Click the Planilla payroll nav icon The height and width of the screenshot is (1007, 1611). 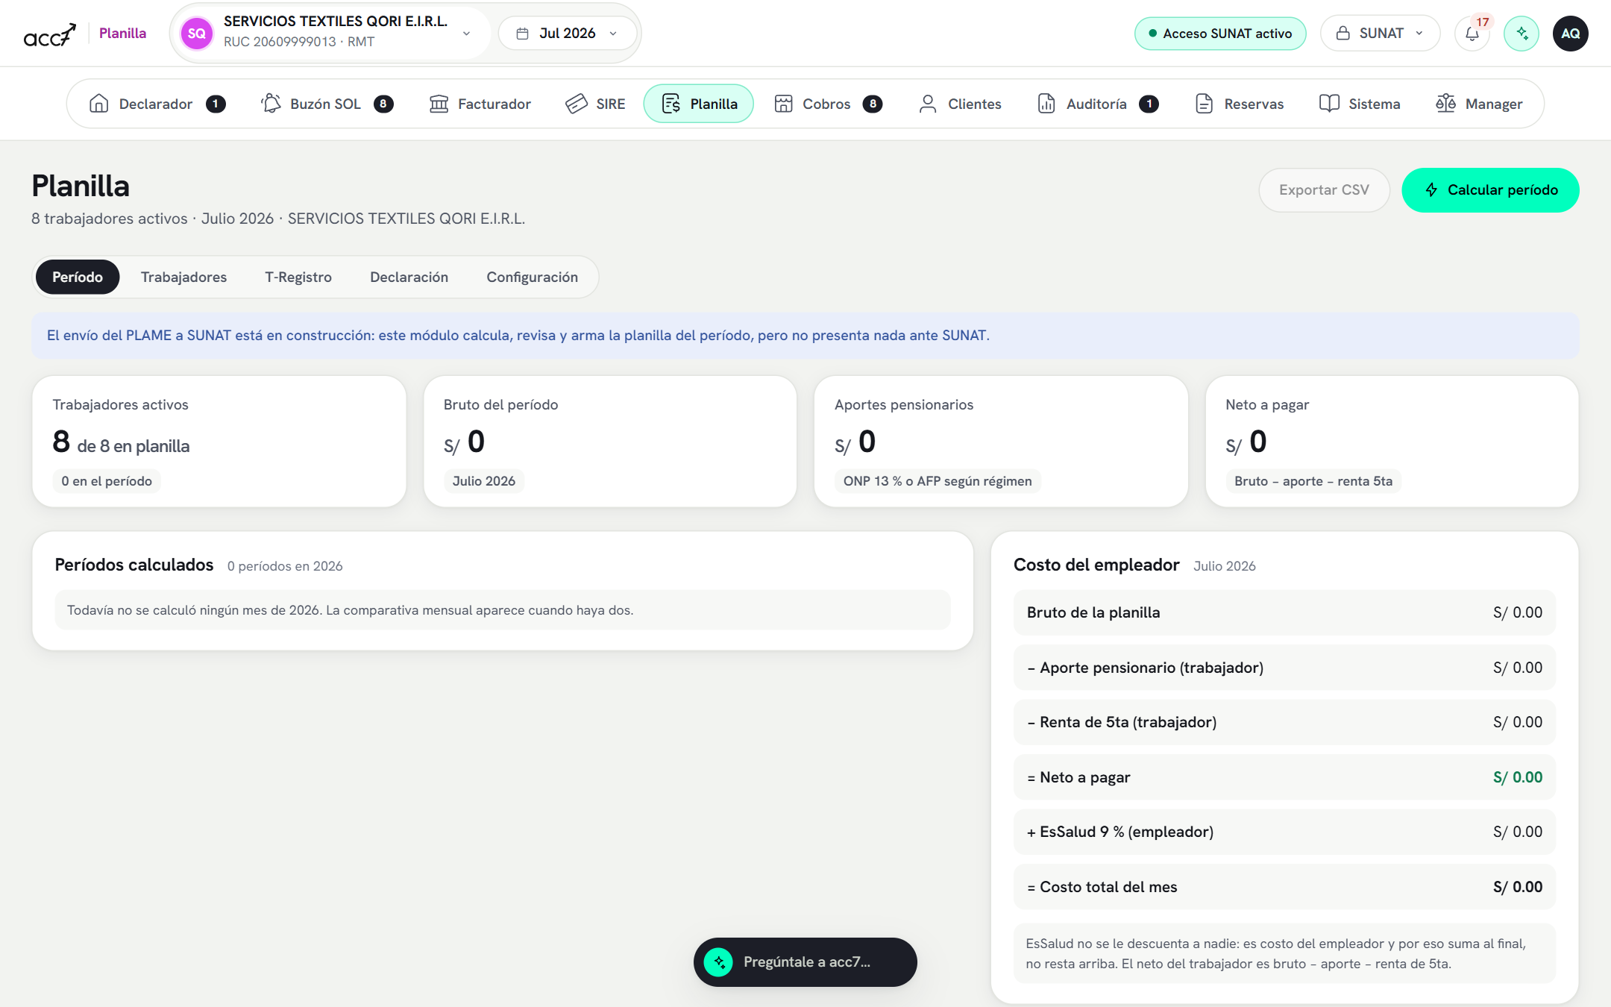coord(671,104)
